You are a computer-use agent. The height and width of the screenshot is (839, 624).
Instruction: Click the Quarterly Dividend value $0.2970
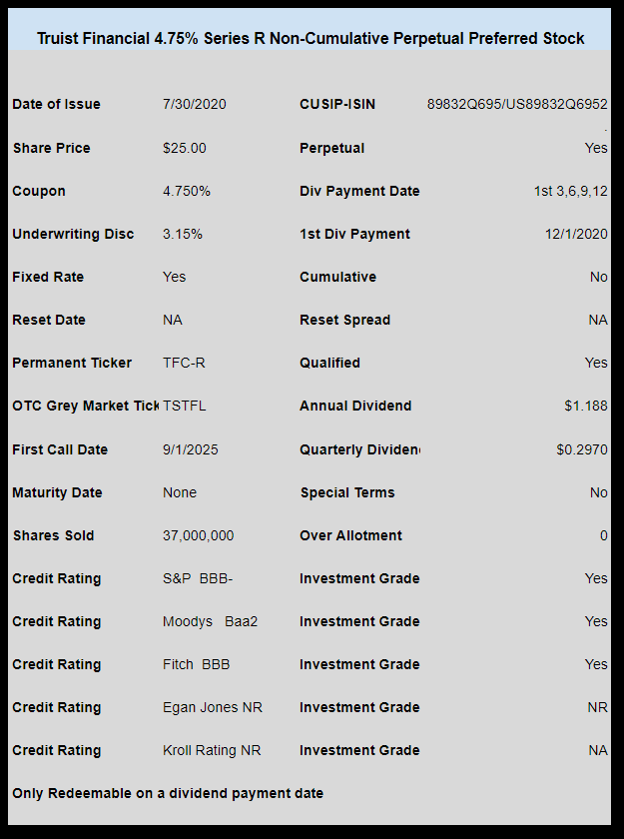582,449
